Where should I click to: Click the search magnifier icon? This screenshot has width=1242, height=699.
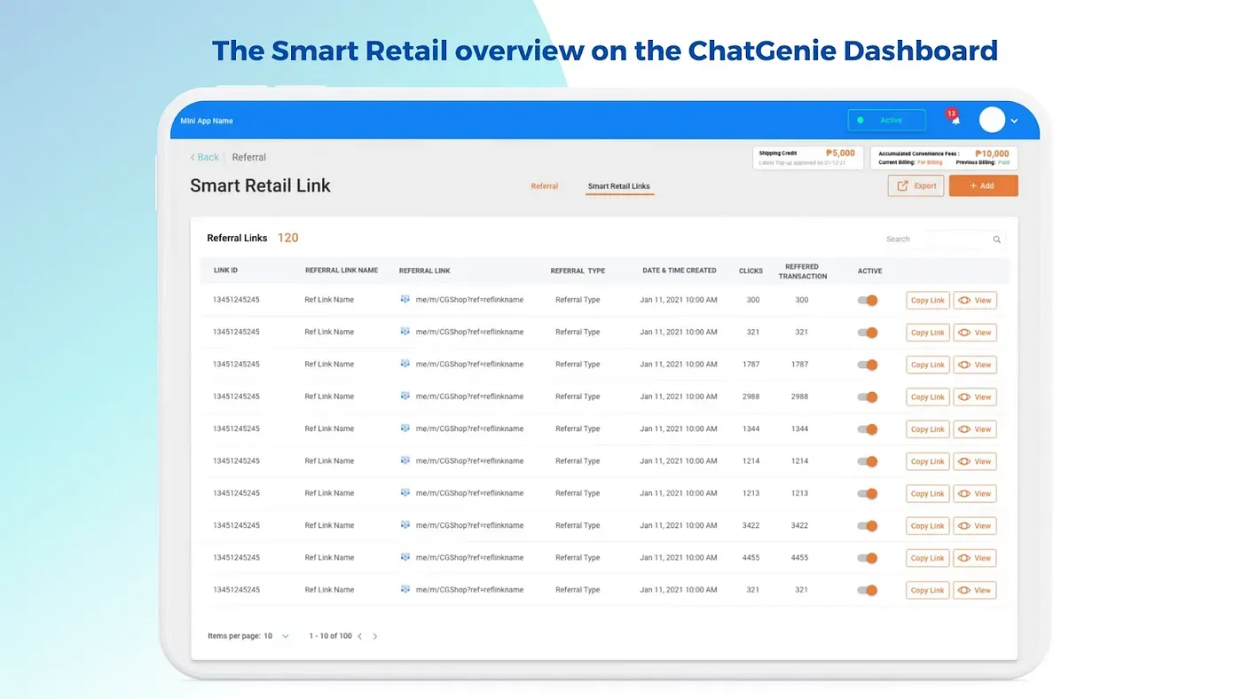[996, 240]
